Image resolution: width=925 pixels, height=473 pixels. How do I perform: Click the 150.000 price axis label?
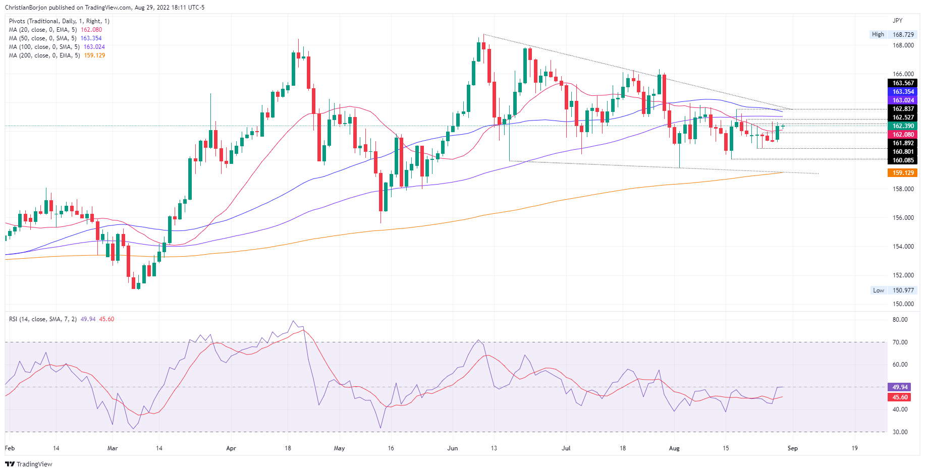tap(903, 304)
